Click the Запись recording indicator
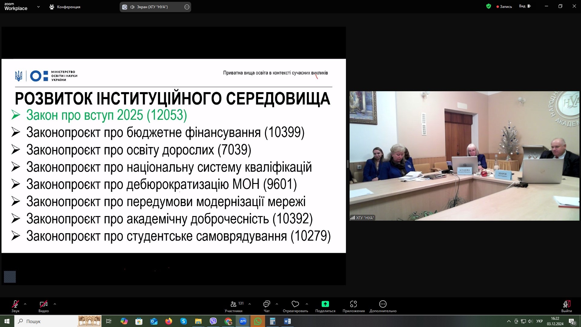The image size is (581, 327). [x=504, y=7]
